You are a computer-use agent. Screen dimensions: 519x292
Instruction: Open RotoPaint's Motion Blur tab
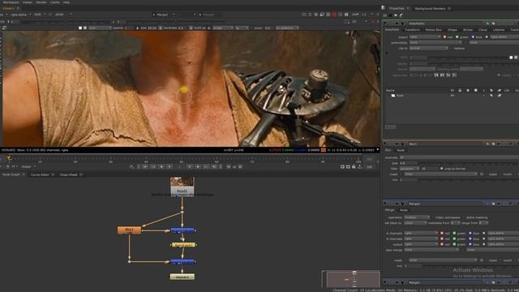pos(433,29)
